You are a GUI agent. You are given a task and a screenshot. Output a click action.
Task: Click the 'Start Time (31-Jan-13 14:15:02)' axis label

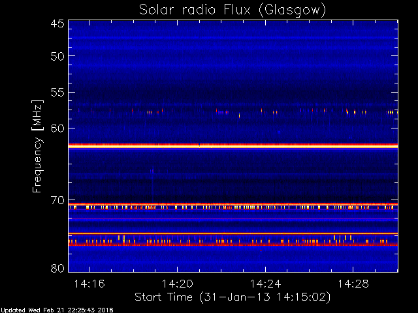233,297
